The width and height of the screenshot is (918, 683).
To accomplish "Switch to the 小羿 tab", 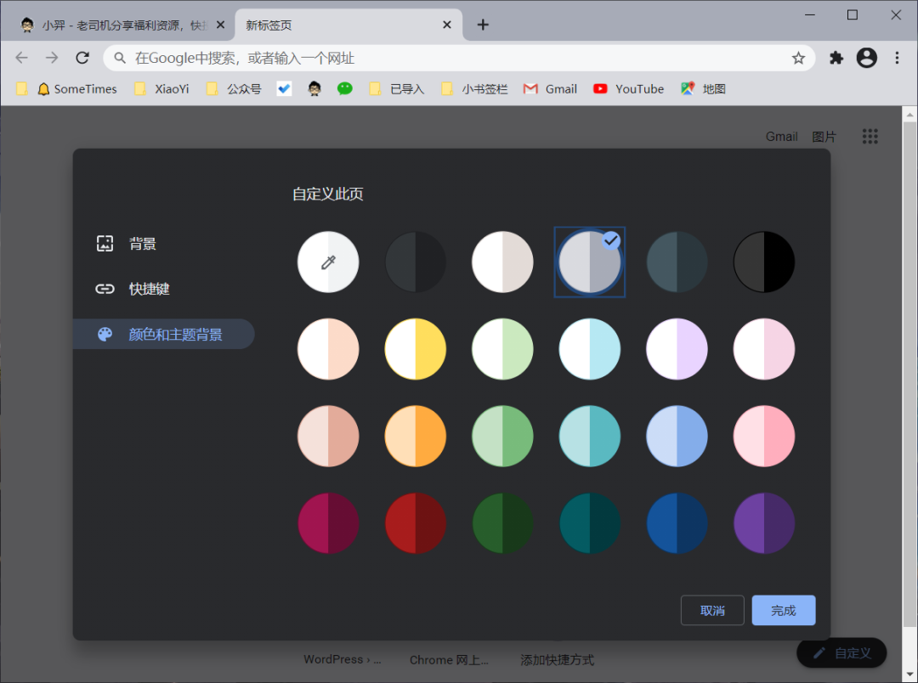I will (110, 24).
